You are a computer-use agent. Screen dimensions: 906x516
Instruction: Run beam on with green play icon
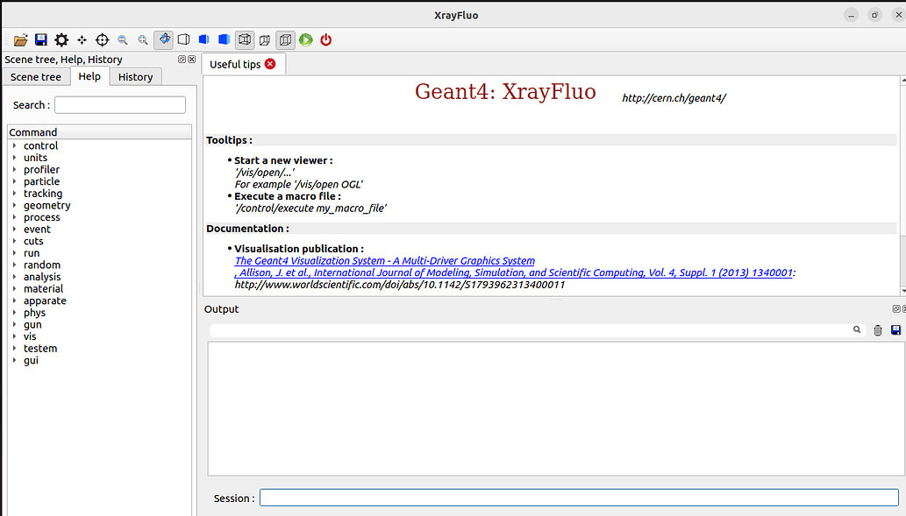coord(306,39)
